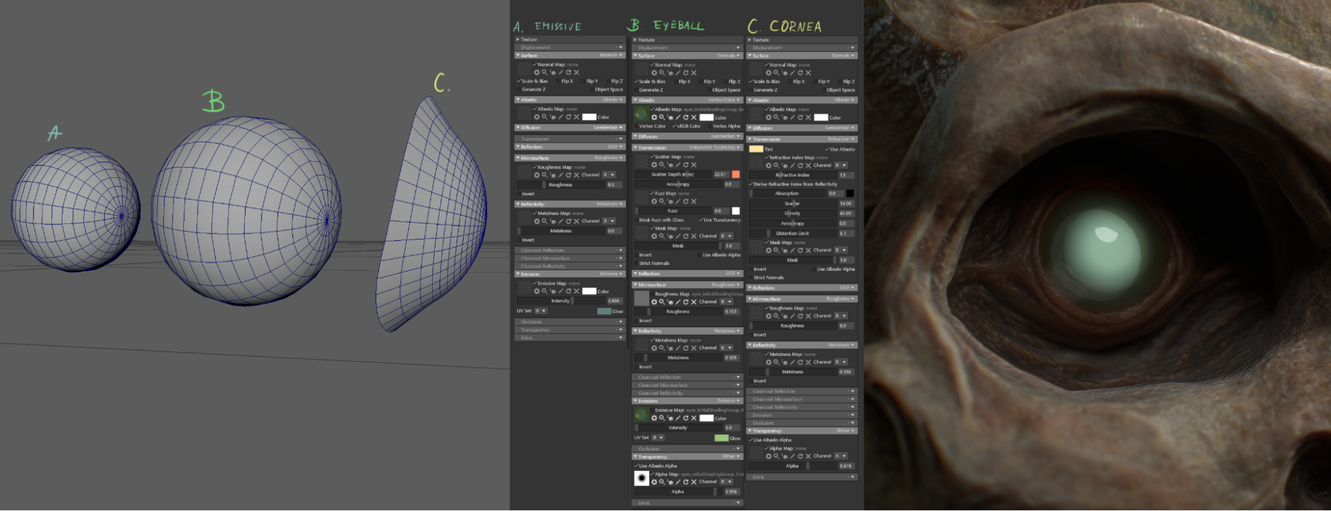This screenshot has height=511, width=1331.
Task: Open Alpha Map Channel dropdown in Cornea panel
Action: pos(841,456)
